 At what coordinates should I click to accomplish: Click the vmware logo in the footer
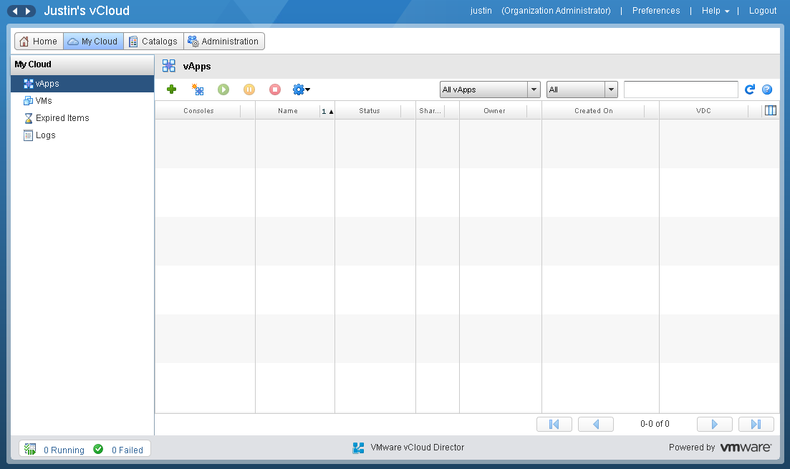(x=746, y=448)
